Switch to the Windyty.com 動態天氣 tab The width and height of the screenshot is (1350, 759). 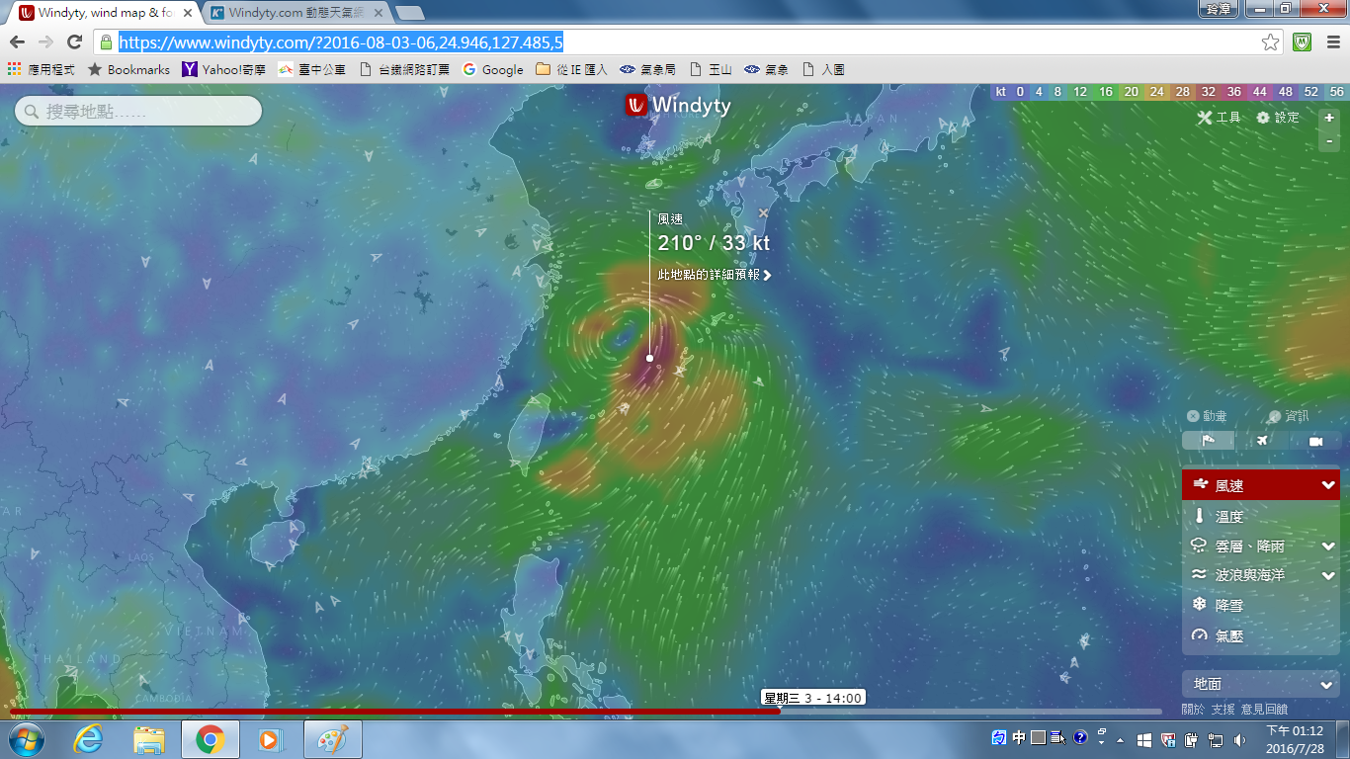pos(293,13)
